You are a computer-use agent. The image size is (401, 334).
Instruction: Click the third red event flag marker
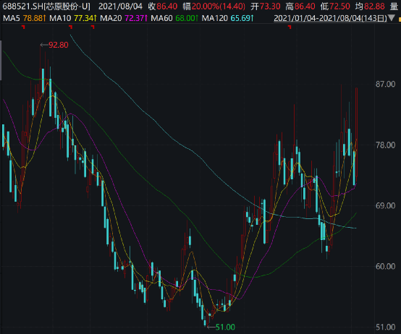(93, 27)
